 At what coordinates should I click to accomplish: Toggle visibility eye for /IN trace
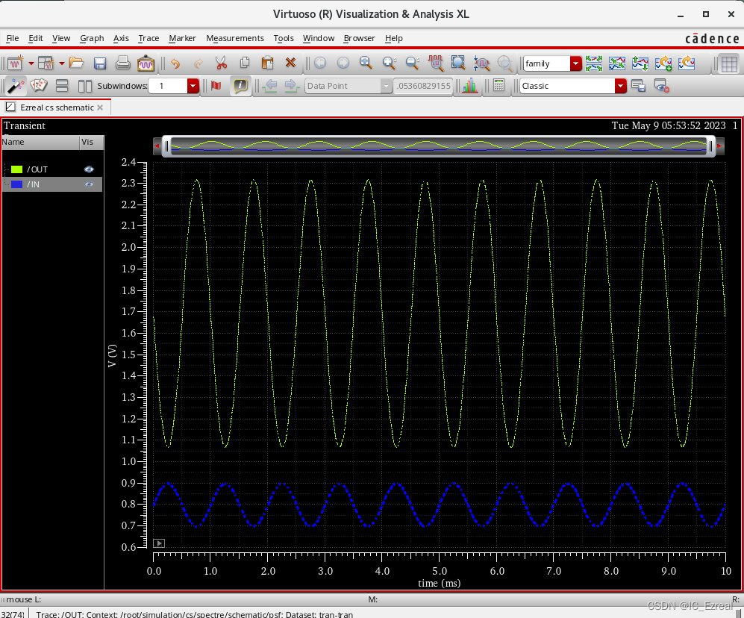(89, 184)
